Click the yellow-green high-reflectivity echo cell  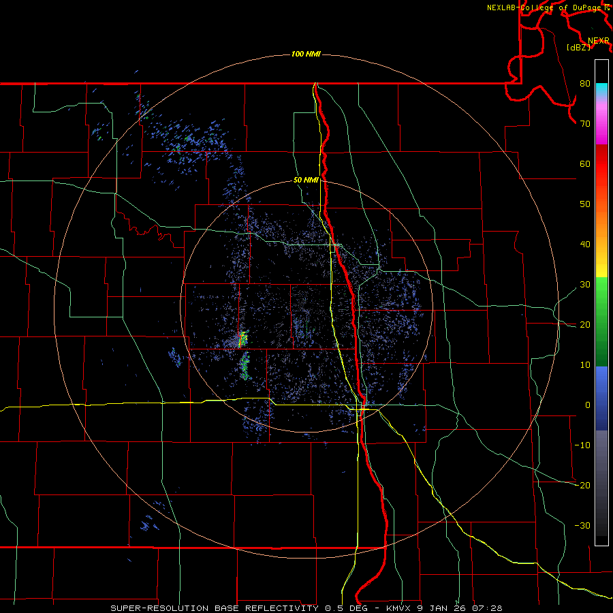point(243,339)
